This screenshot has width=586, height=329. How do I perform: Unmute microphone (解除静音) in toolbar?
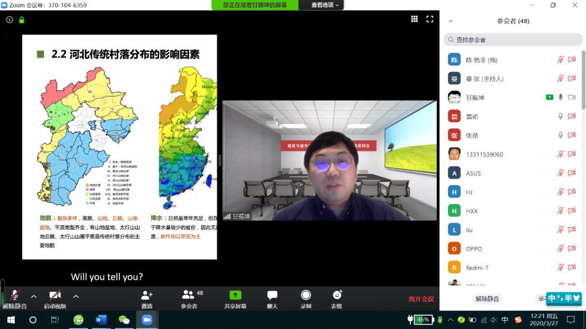(14, 296)
